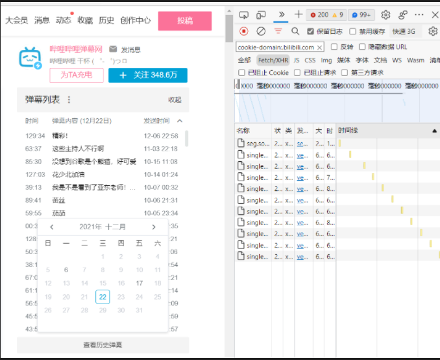Click the pink 投稿 upload button

pos(185,21)
